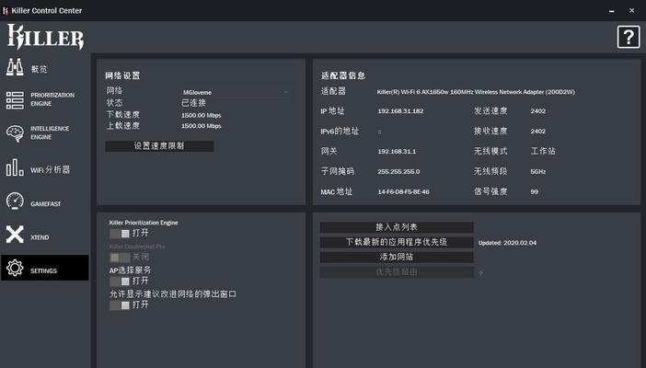646x368 pixels.
Task: Click the subnet mask 255.255.255.0
Action: point(398,172)
